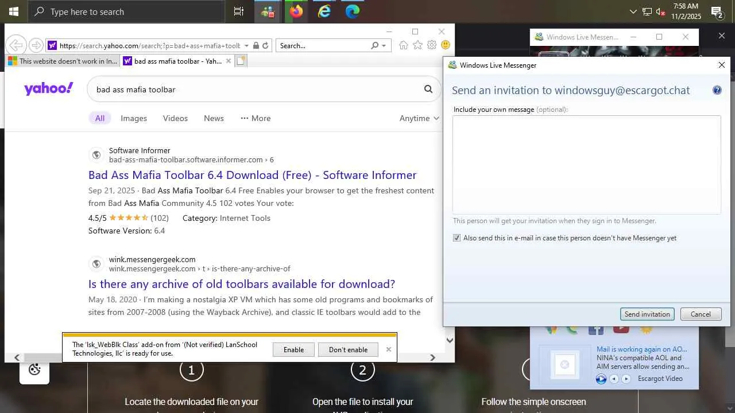Go to previous Messenger video item
Image resolution: width=735 pixels, height=413 pixels.
614,379
